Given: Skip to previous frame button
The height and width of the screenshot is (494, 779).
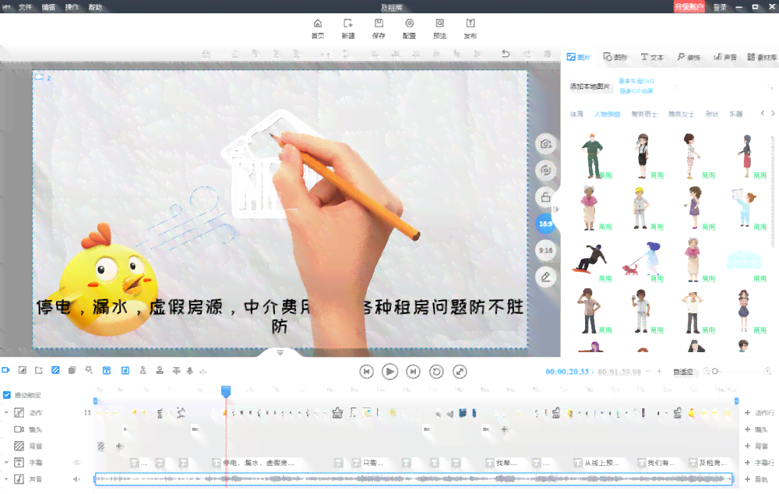Looking at the screenshot, I should tap(366, 372).
